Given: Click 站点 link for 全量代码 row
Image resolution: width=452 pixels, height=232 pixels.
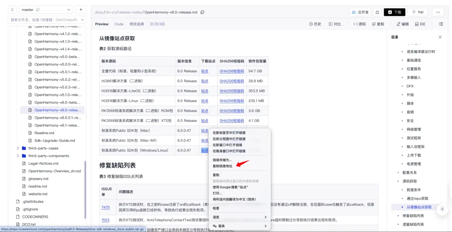Looking at the screenshot, I should 205,71.
